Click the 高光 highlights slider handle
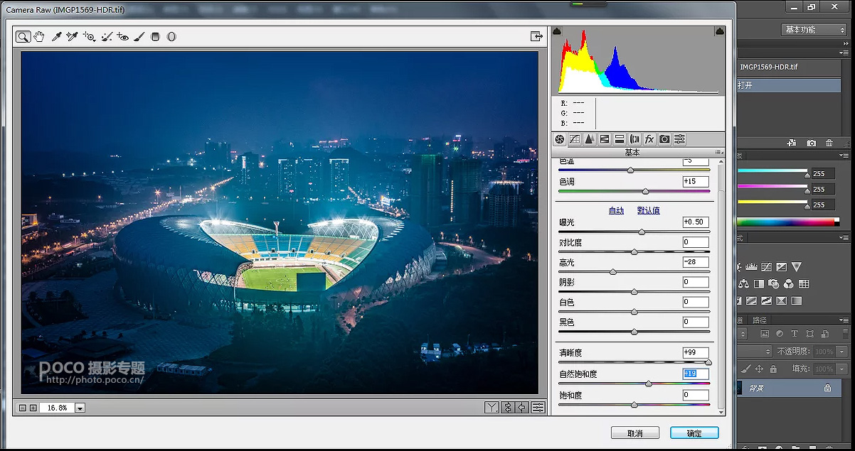This screenshot has height=451, width=855. 613,272
